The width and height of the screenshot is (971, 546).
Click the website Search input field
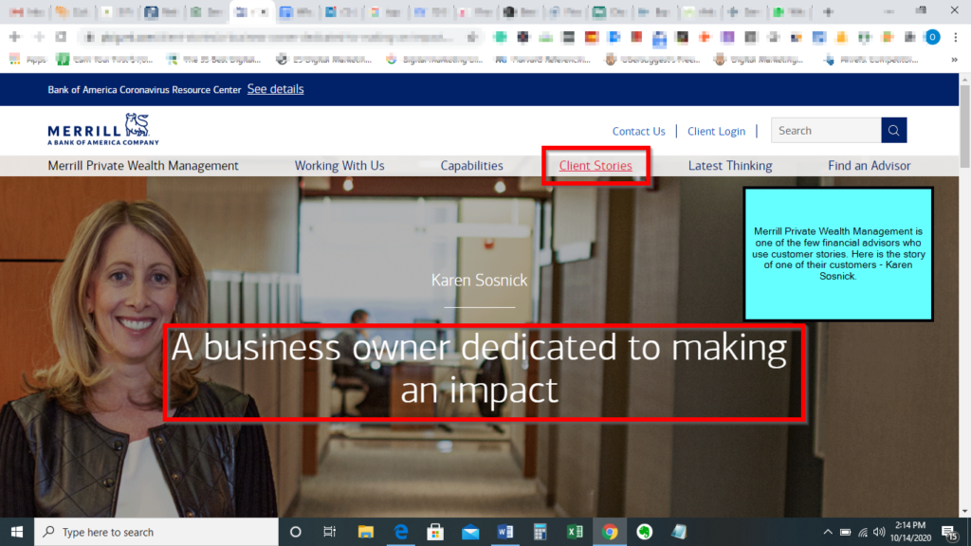[x=825, y=131]
